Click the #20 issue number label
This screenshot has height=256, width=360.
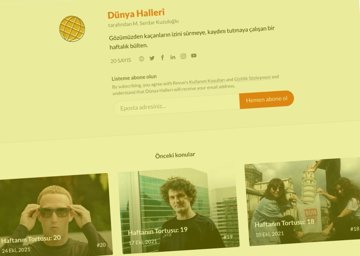(101, 245)
